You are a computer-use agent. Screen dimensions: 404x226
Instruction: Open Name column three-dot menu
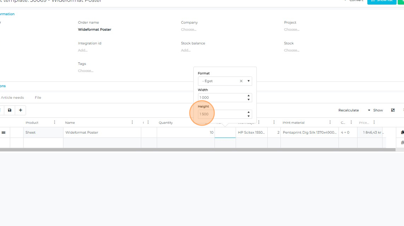click(x=132, y=122)
